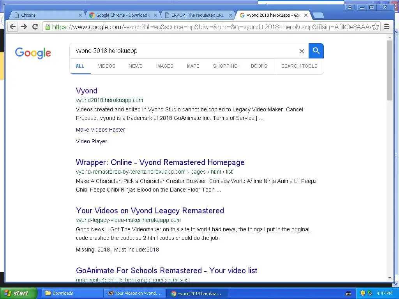Click into the Google search box
The height and width of the screenshot is (299, 399).
[x=186, y=51]
